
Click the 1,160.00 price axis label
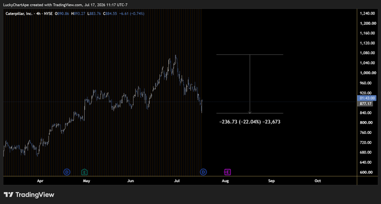pos(368,33)
